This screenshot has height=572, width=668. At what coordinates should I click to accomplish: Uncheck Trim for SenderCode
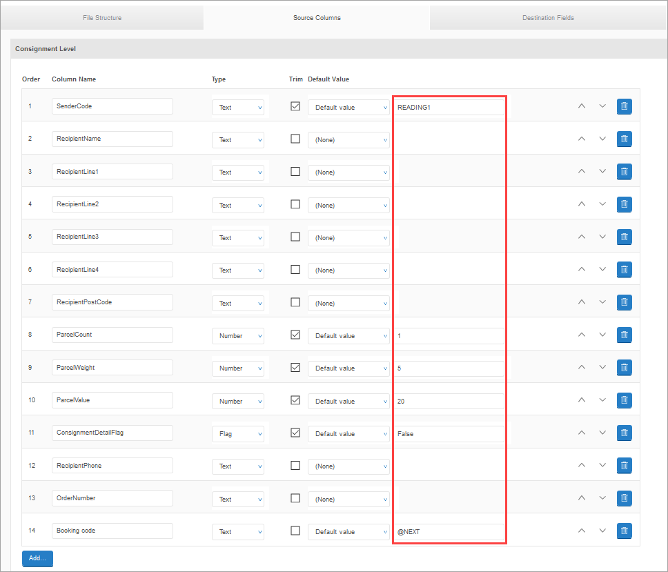[x=295, y=106]
